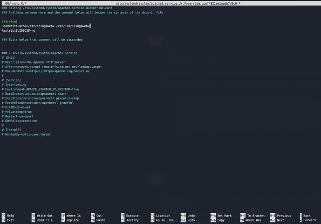
Task: Click the Documentation=https://httpd.apache.org line
Action: pos(46,71)
